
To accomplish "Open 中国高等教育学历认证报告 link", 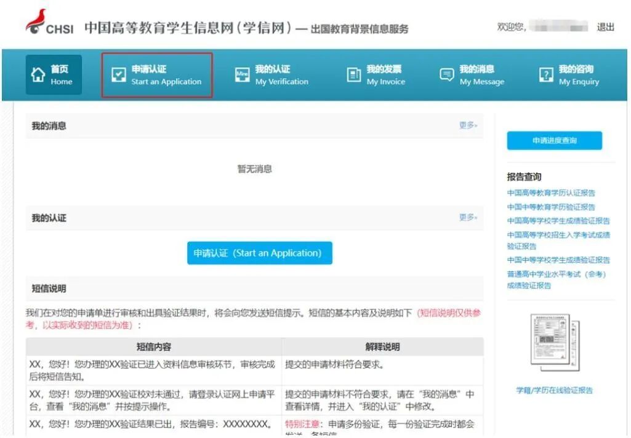I will [551, 193].
